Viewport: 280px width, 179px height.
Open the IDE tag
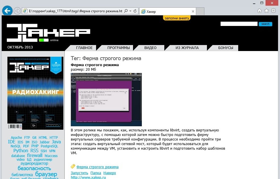pyautogui.click(x=12, y=142)
